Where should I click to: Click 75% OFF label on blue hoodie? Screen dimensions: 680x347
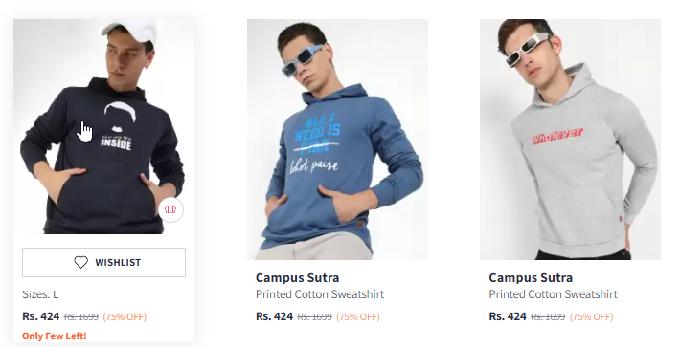point(358,317)
